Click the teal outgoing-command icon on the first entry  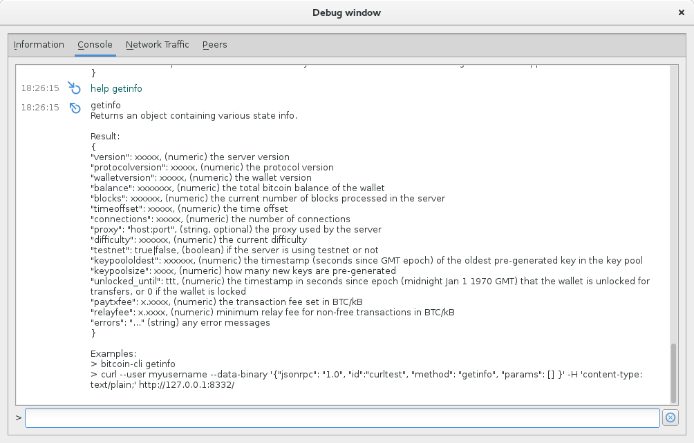click(x=75, y=88)
